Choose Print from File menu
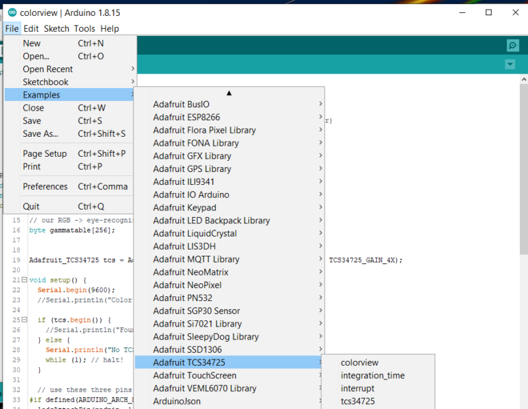This screenshot has height=409, width=528. coord(70,166)
